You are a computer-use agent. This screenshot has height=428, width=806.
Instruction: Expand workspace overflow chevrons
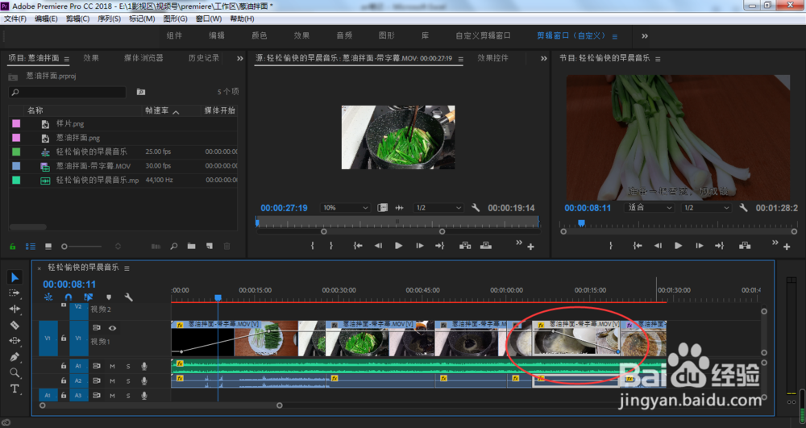tap(645, 36)
